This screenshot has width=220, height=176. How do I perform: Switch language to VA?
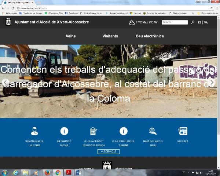[206, 22]
